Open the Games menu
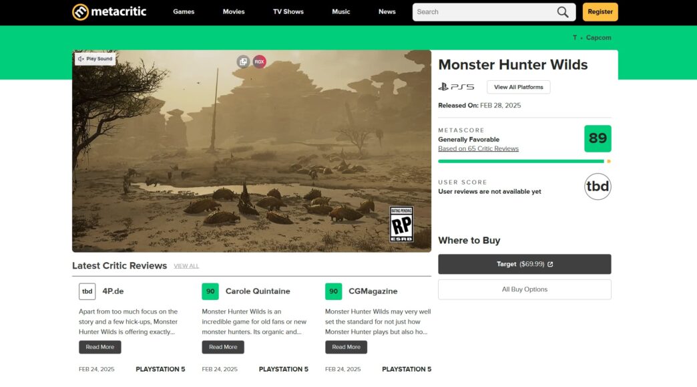 pos(184,12)
